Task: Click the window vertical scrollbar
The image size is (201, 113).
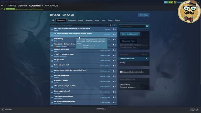Action: (x=200, y=51)
